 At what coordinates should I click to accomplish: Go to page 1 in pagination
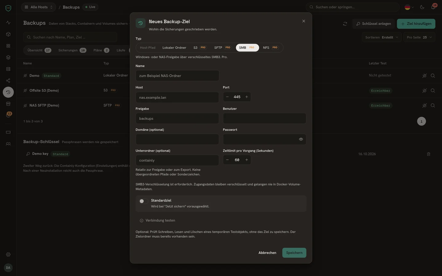pyautogui.click(x=421, y=121)
